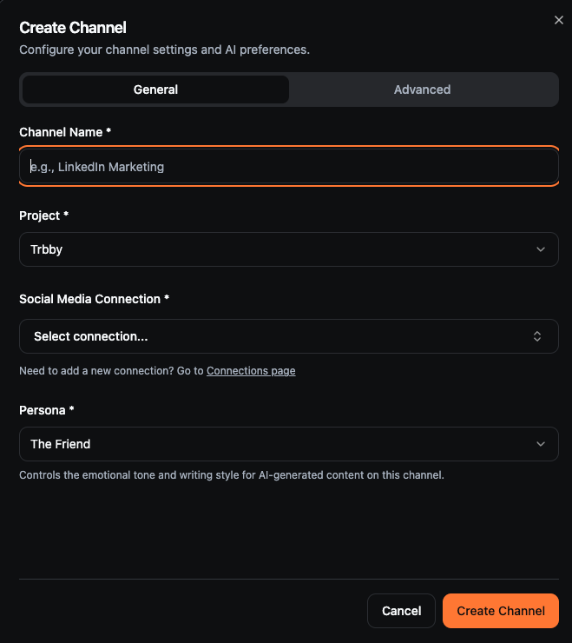Focus the Channel Name input field
The width and height of the screenshot is (572, 643).
tap(289, 167)
